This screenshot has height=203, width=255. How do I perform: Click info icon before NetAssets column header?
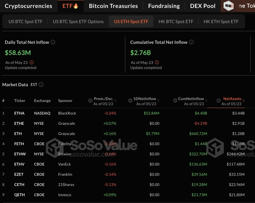(219, 101)
